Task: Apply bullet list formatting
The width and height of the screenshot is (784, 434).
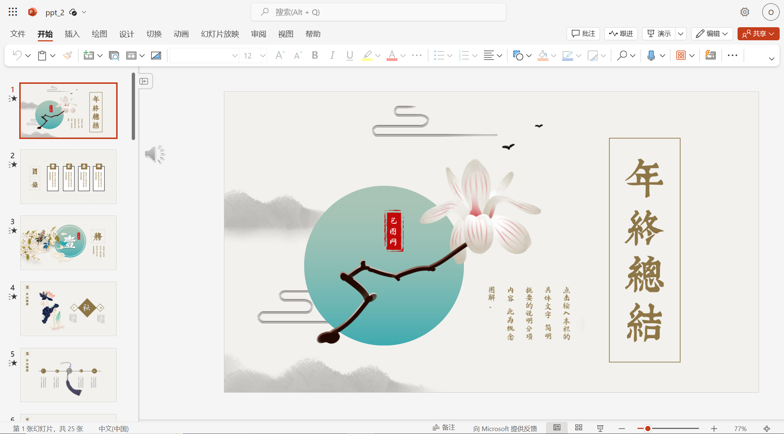Action: click(x=439, y=55)
